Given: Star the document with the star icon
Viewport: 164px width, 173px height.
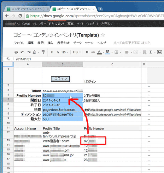Looking at the screenshot, I should pyautogui.click(x=103, y=35).
